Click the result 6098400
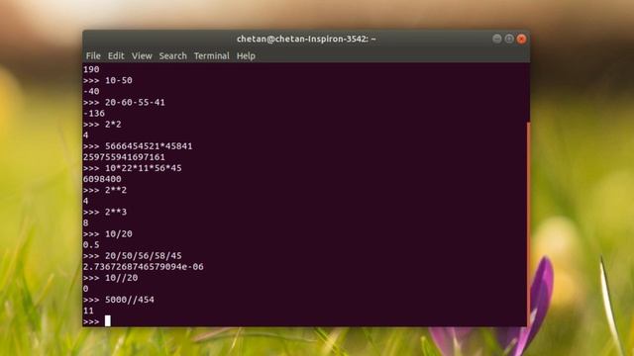The width and height of the screenshot is (634, 356). click(102, 179)
